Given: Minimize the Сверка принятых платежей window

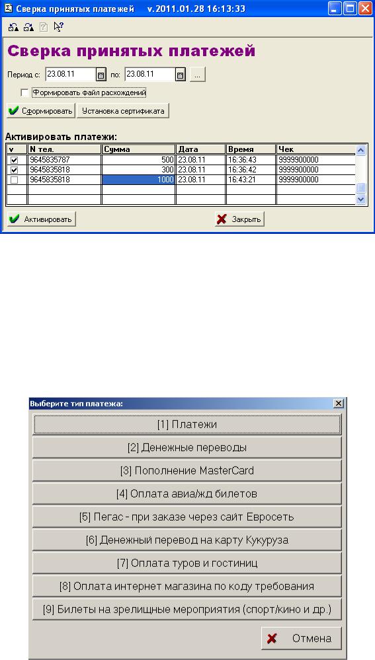Looking at the screenshot, I should click(336, 9).
